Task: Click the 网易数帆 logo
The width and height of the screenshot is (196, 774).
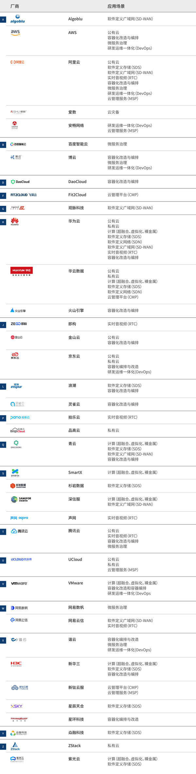Action: 19,608
